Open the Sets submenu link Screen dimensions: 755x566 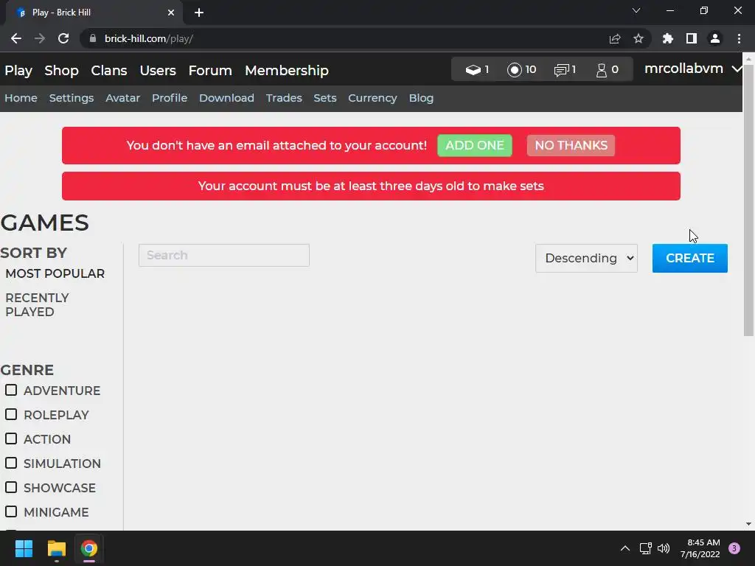[x=325, y=98]
